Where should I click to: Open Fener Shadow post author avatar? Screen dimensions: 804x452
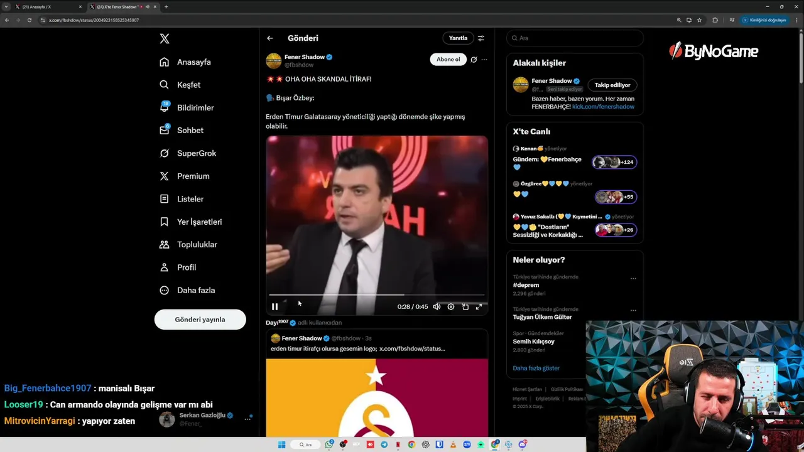click(273, 61)
